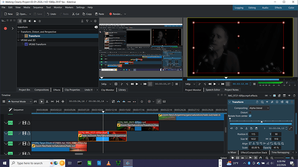Screen dimensions: 298x167
Task: Clear the transform search field
Action: coord(96,27)
